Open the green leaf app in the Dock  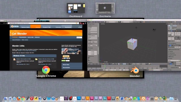pyautogui.click(x=135, y=98)
